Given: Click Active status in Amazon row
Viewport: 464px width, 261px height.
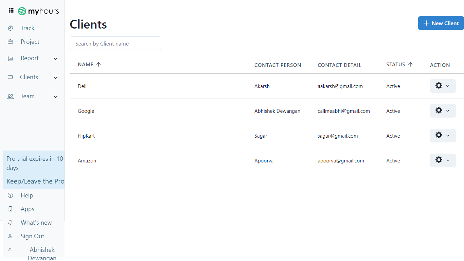Looking at the screenshot, I should (x=393, y=161).
